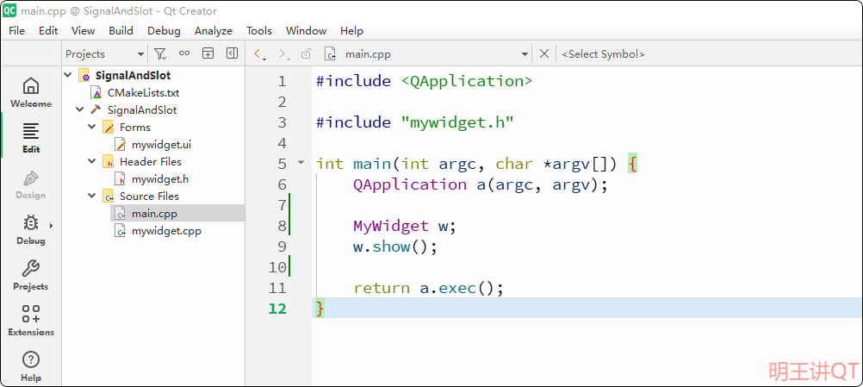The width and height of the screenshot is (863, 387).
Task: Open the main.cpp open-documents dropdown
Action: point(525,54)
